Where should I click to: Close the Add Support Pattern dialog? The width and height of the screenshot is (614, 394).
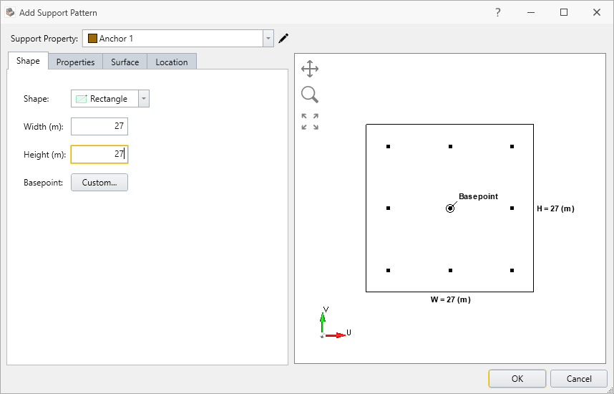point(597,13)
